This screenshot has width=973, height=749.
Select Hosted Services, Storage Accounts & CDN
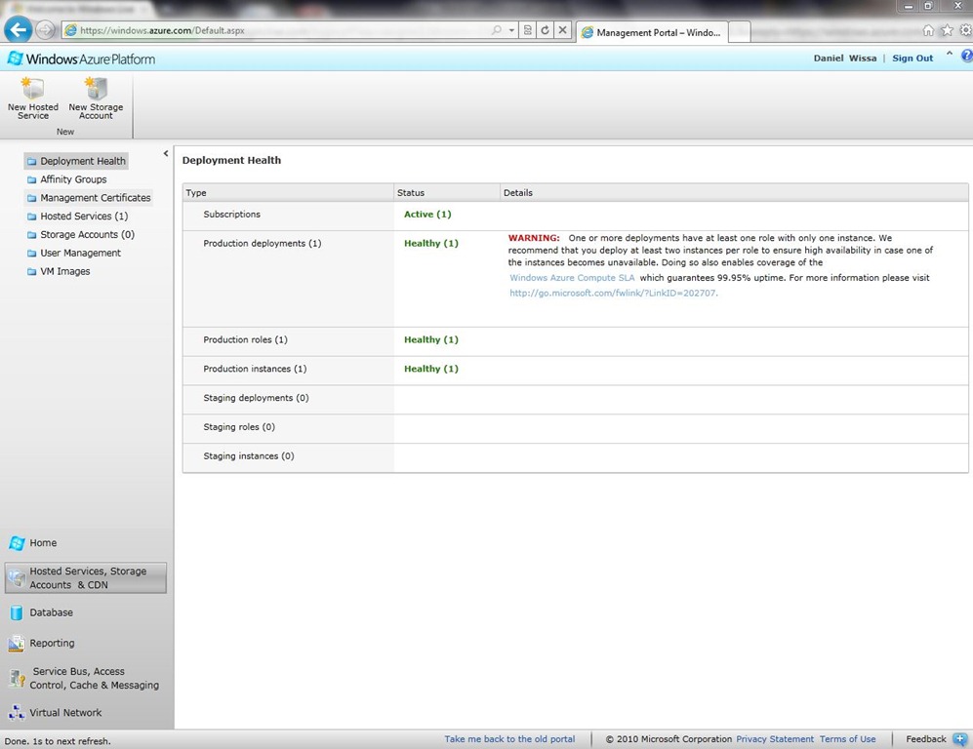(86, 578)
